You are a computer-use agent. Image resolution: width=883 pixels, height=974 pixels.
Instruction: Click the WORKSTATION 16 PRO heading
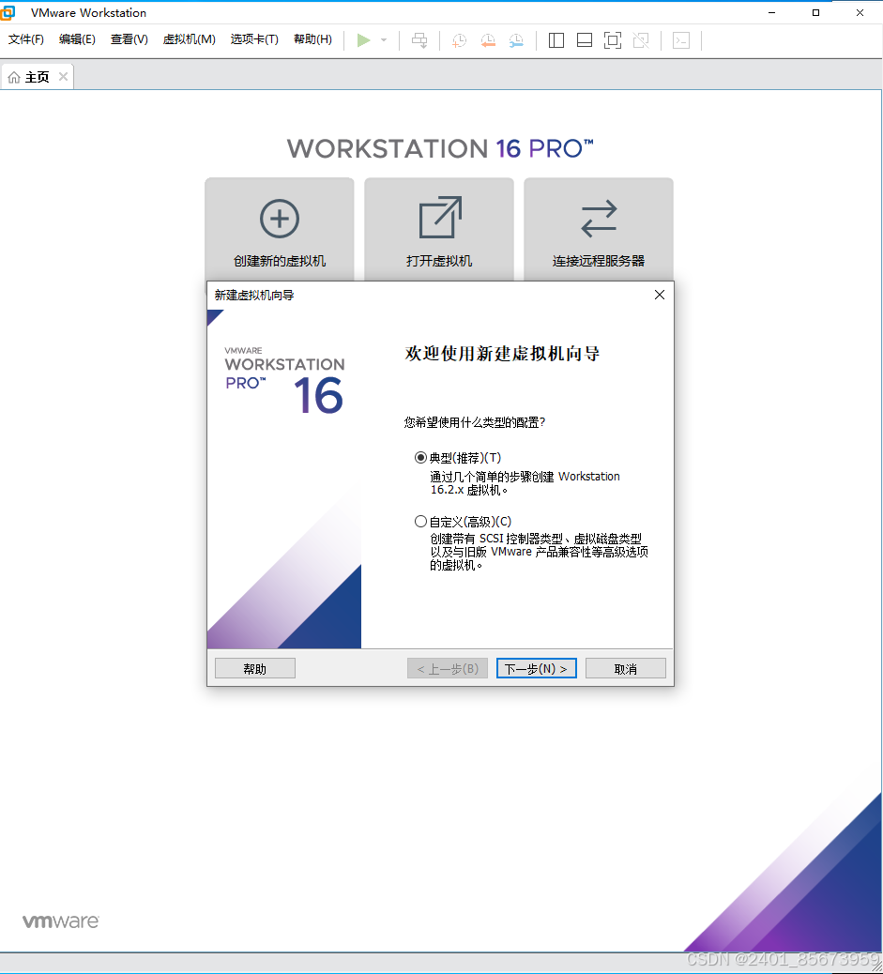[440, 148]
